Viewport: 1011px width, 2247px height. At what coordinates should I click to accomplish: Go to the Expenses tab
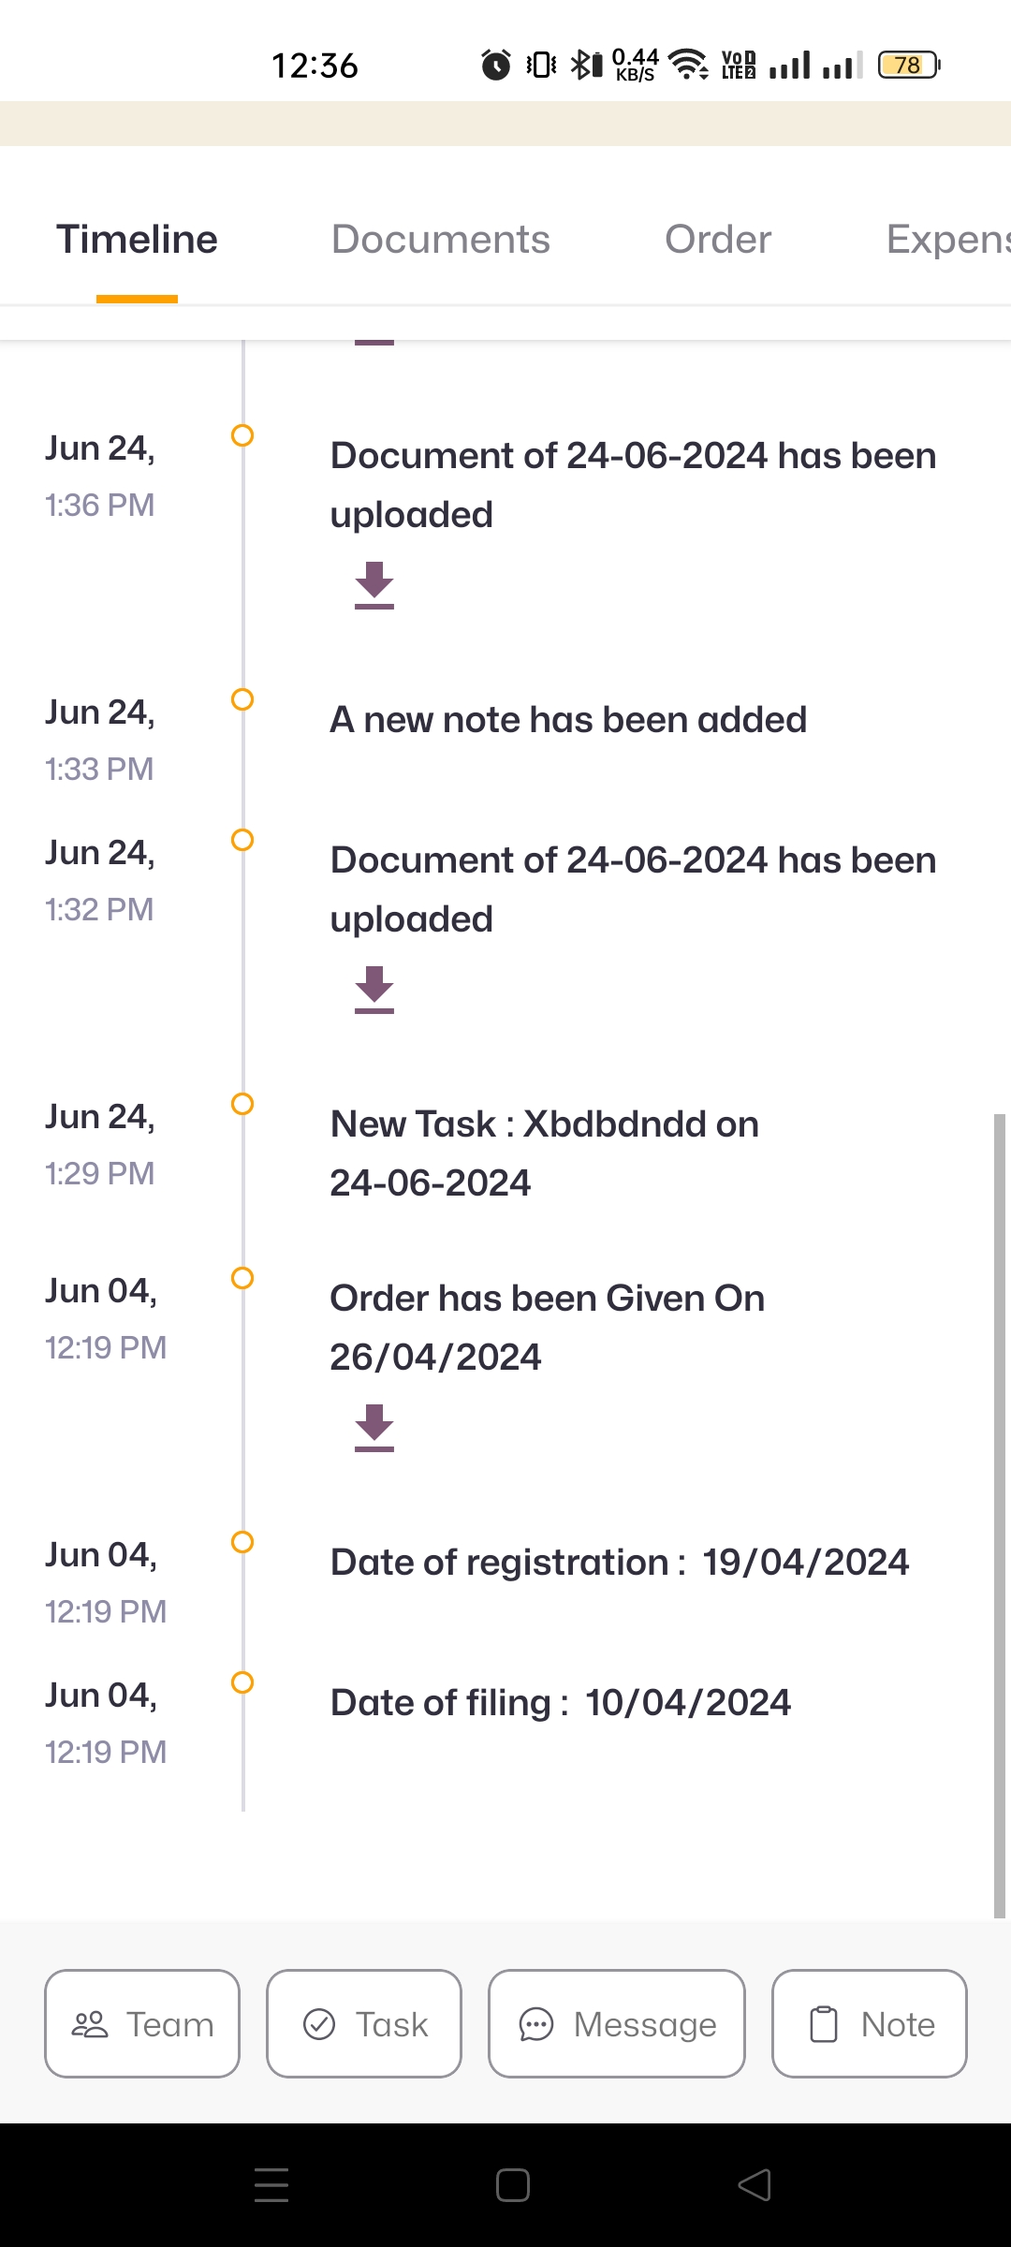pos(947,240)
